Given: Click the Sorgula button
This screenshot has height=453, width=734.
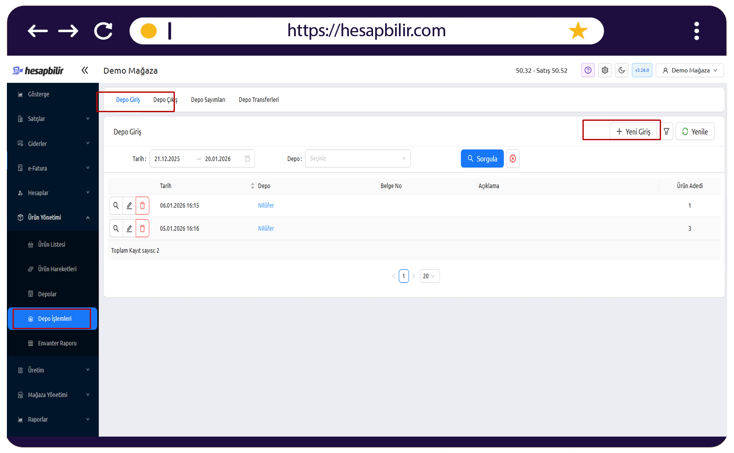Looking at the screenshot, I should point(482,159).
